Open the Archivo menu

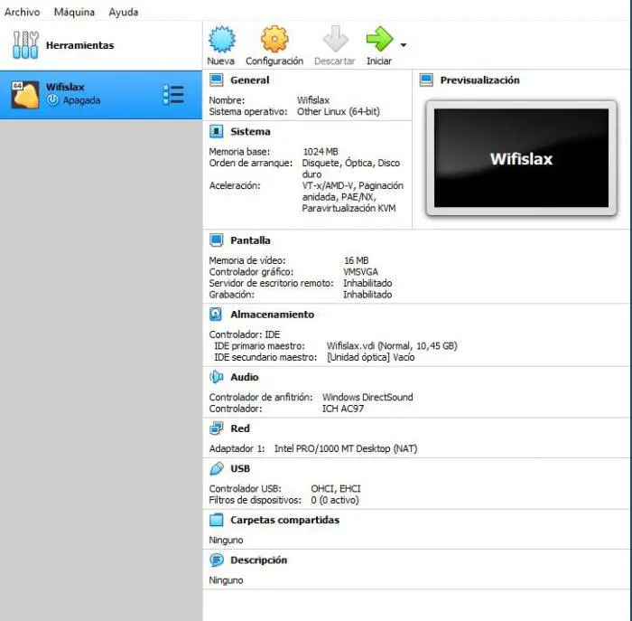click(x=22, y=12)
